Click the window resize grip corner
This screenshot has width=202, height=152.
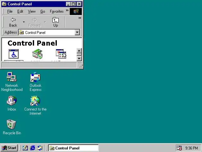pos(80,66)
